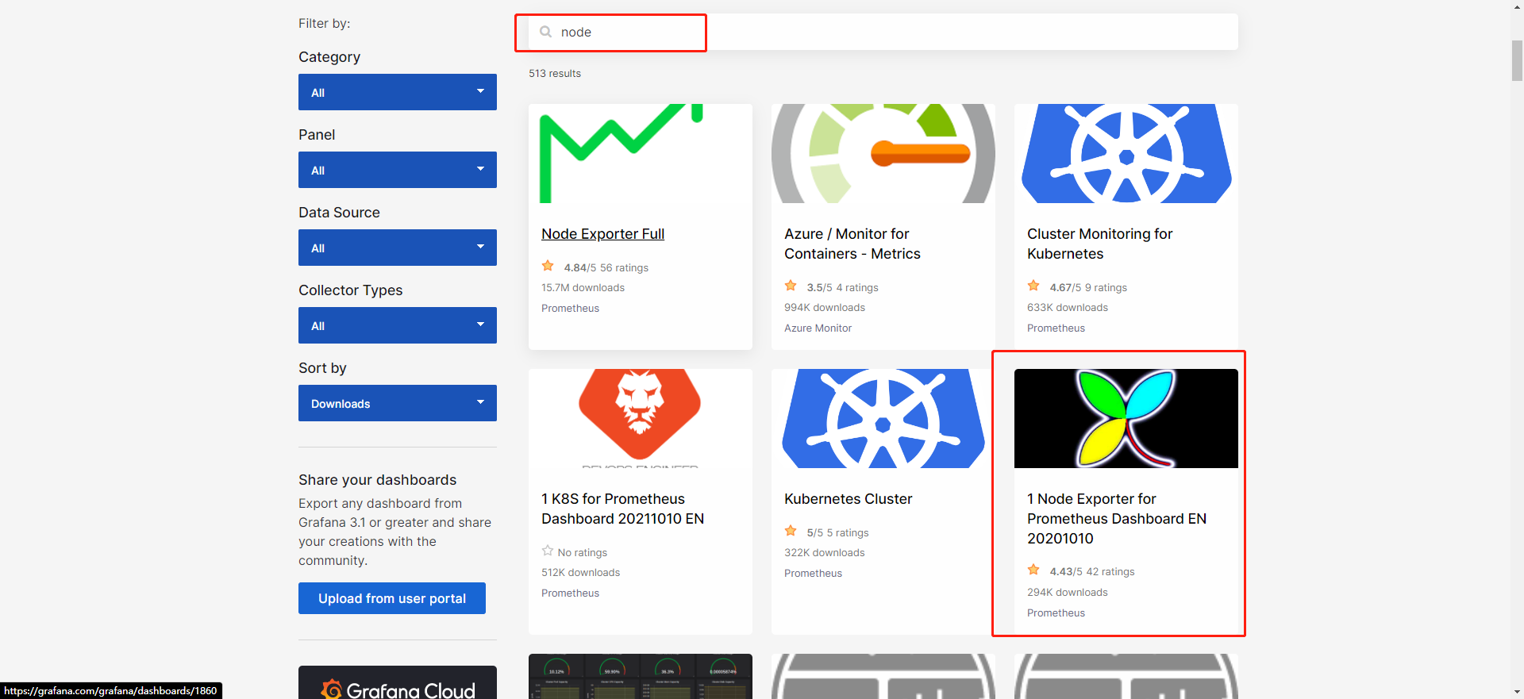Click Azure Monitor for Containers gauge thumbnail
1524x699 pixels.
(883, 153)
